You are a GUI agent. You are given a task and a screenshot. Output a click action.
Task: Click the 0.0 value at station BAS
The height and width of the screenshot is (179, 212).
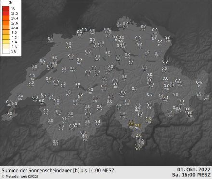point(79,32)
